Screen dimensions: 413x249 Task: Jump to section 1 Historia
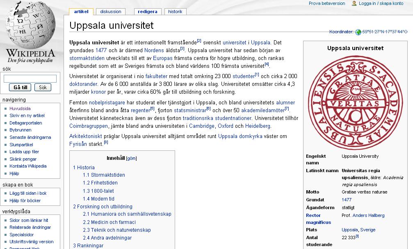pos(84,168)
